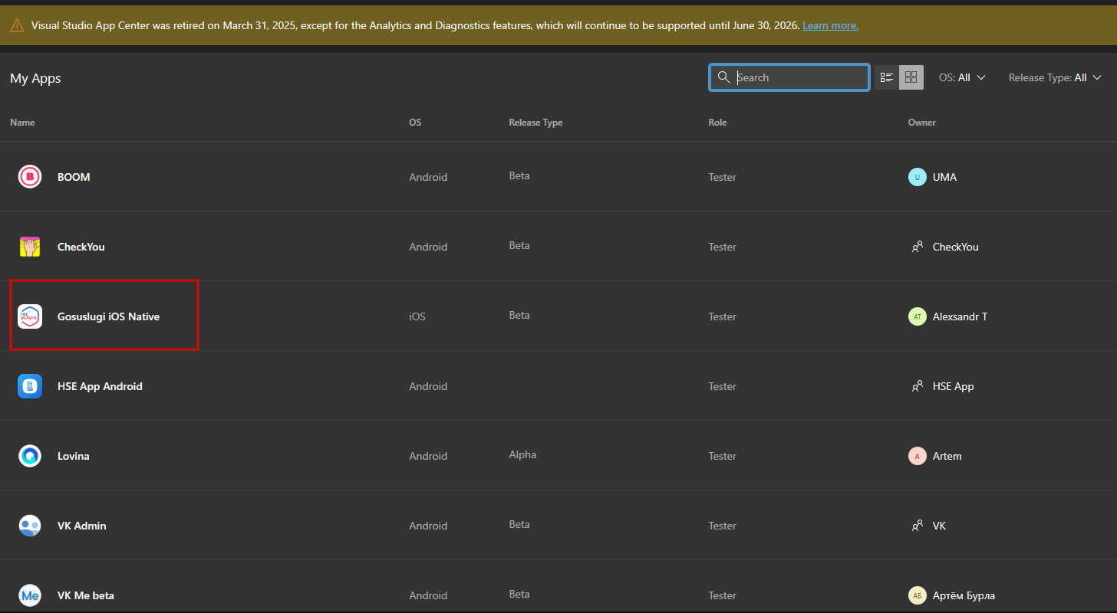The width and height of the screenshot is (1117, 613).
Task: Click the HSE App Android icon
Action: point(30,386)
